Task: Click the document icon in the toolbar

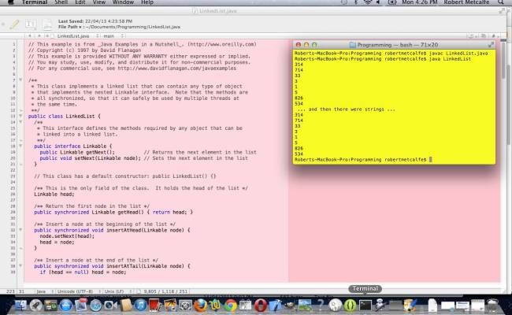Action: pos(48,24)
